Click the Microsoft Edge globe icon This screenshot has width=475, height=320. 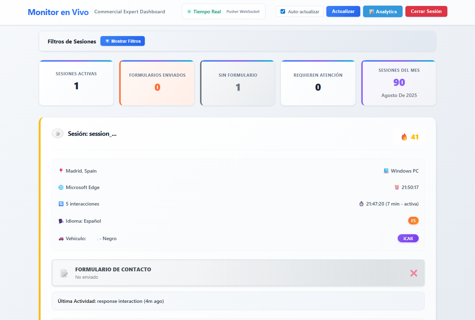coord(61,187)
